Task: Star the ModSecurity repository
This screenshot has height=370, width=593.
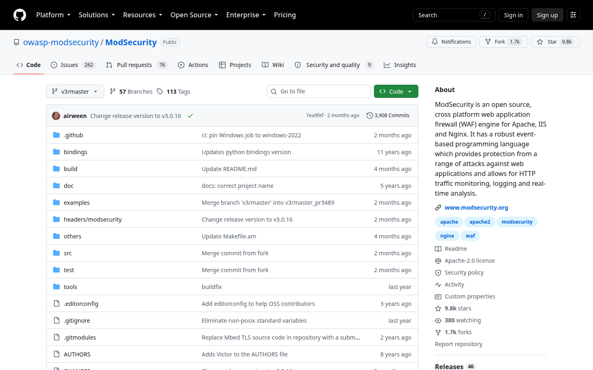Action: pos(555,42)
